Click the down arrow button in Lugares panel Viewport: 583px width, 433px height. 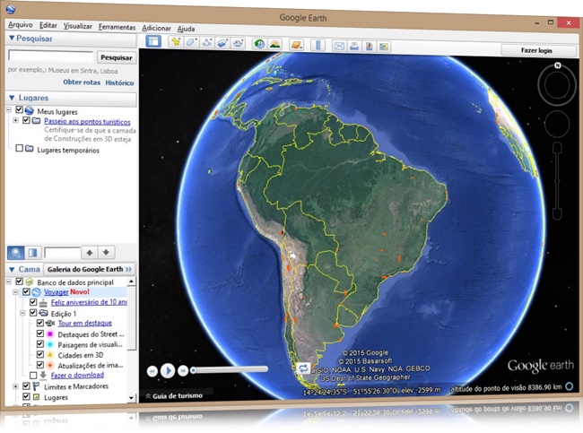point(106,253)
